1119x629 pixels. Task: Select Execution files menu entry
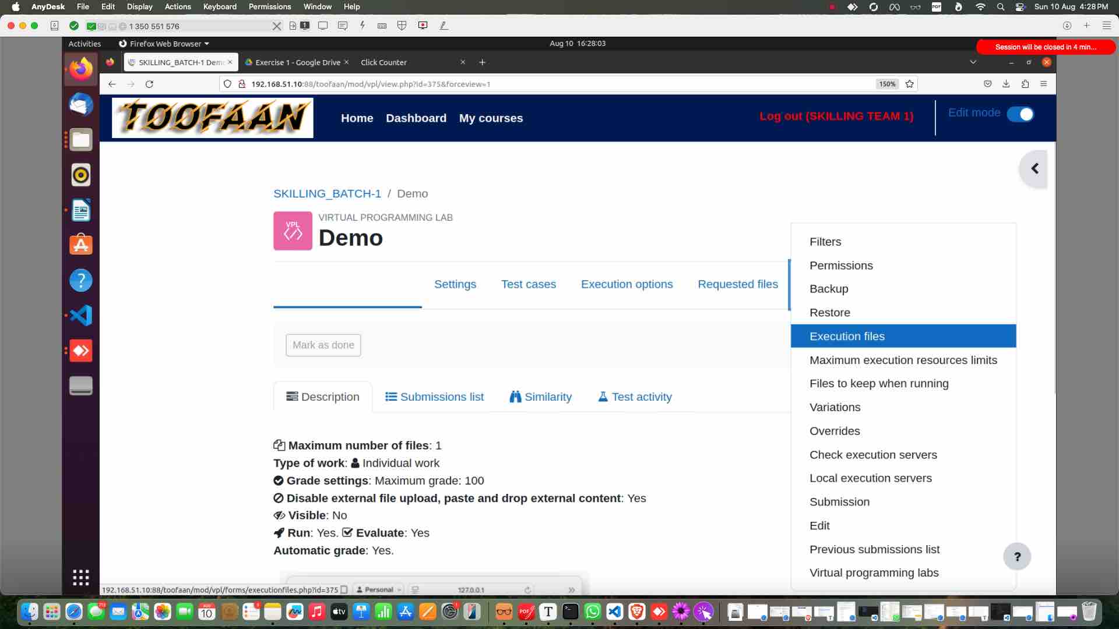[x=847, y=336]
